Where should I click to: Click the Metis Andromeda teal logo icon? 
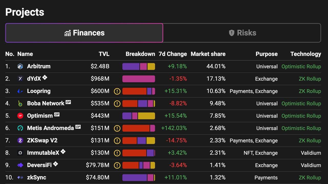pyautogui.click(x=20, y=128)
